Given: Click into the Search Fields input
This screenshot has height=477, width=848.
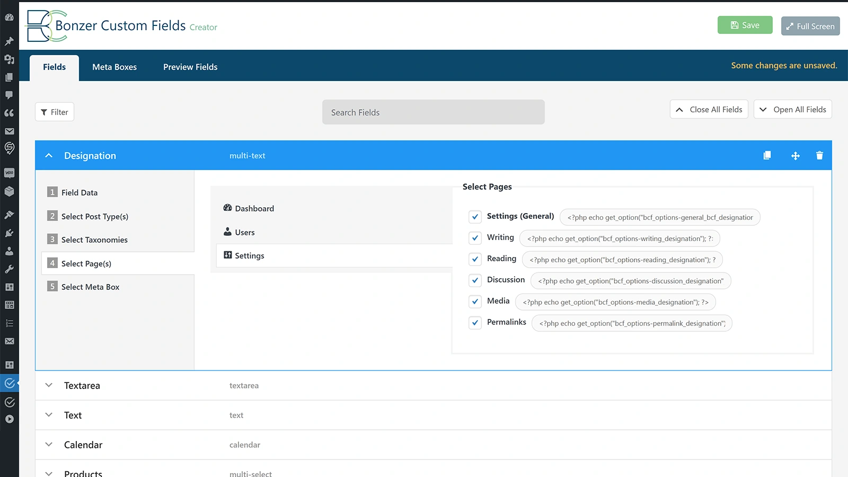Looking at the screenshot, I should click(x=433, y=112).
